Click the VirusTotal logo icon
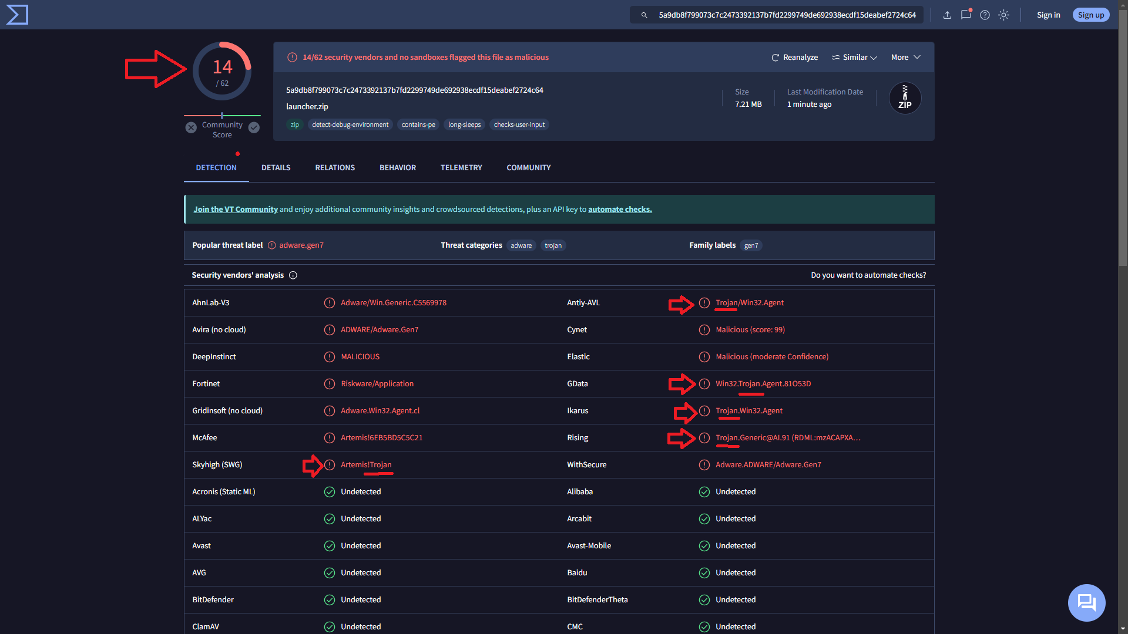This screenshot has height=634, width=1128. tap(17, 15)
